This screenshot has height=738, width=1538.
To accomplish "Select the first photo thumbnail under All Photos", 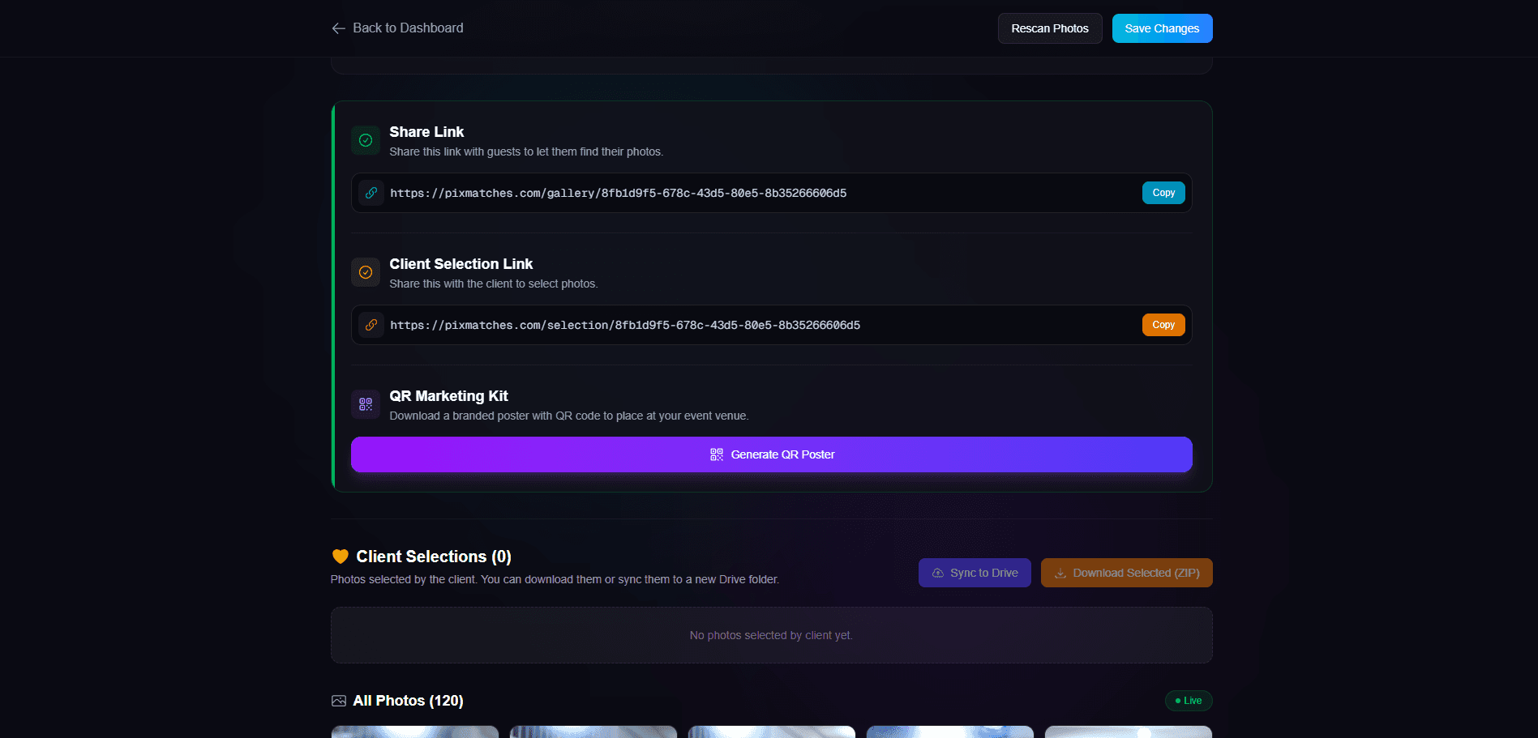I will coord(414,732).
